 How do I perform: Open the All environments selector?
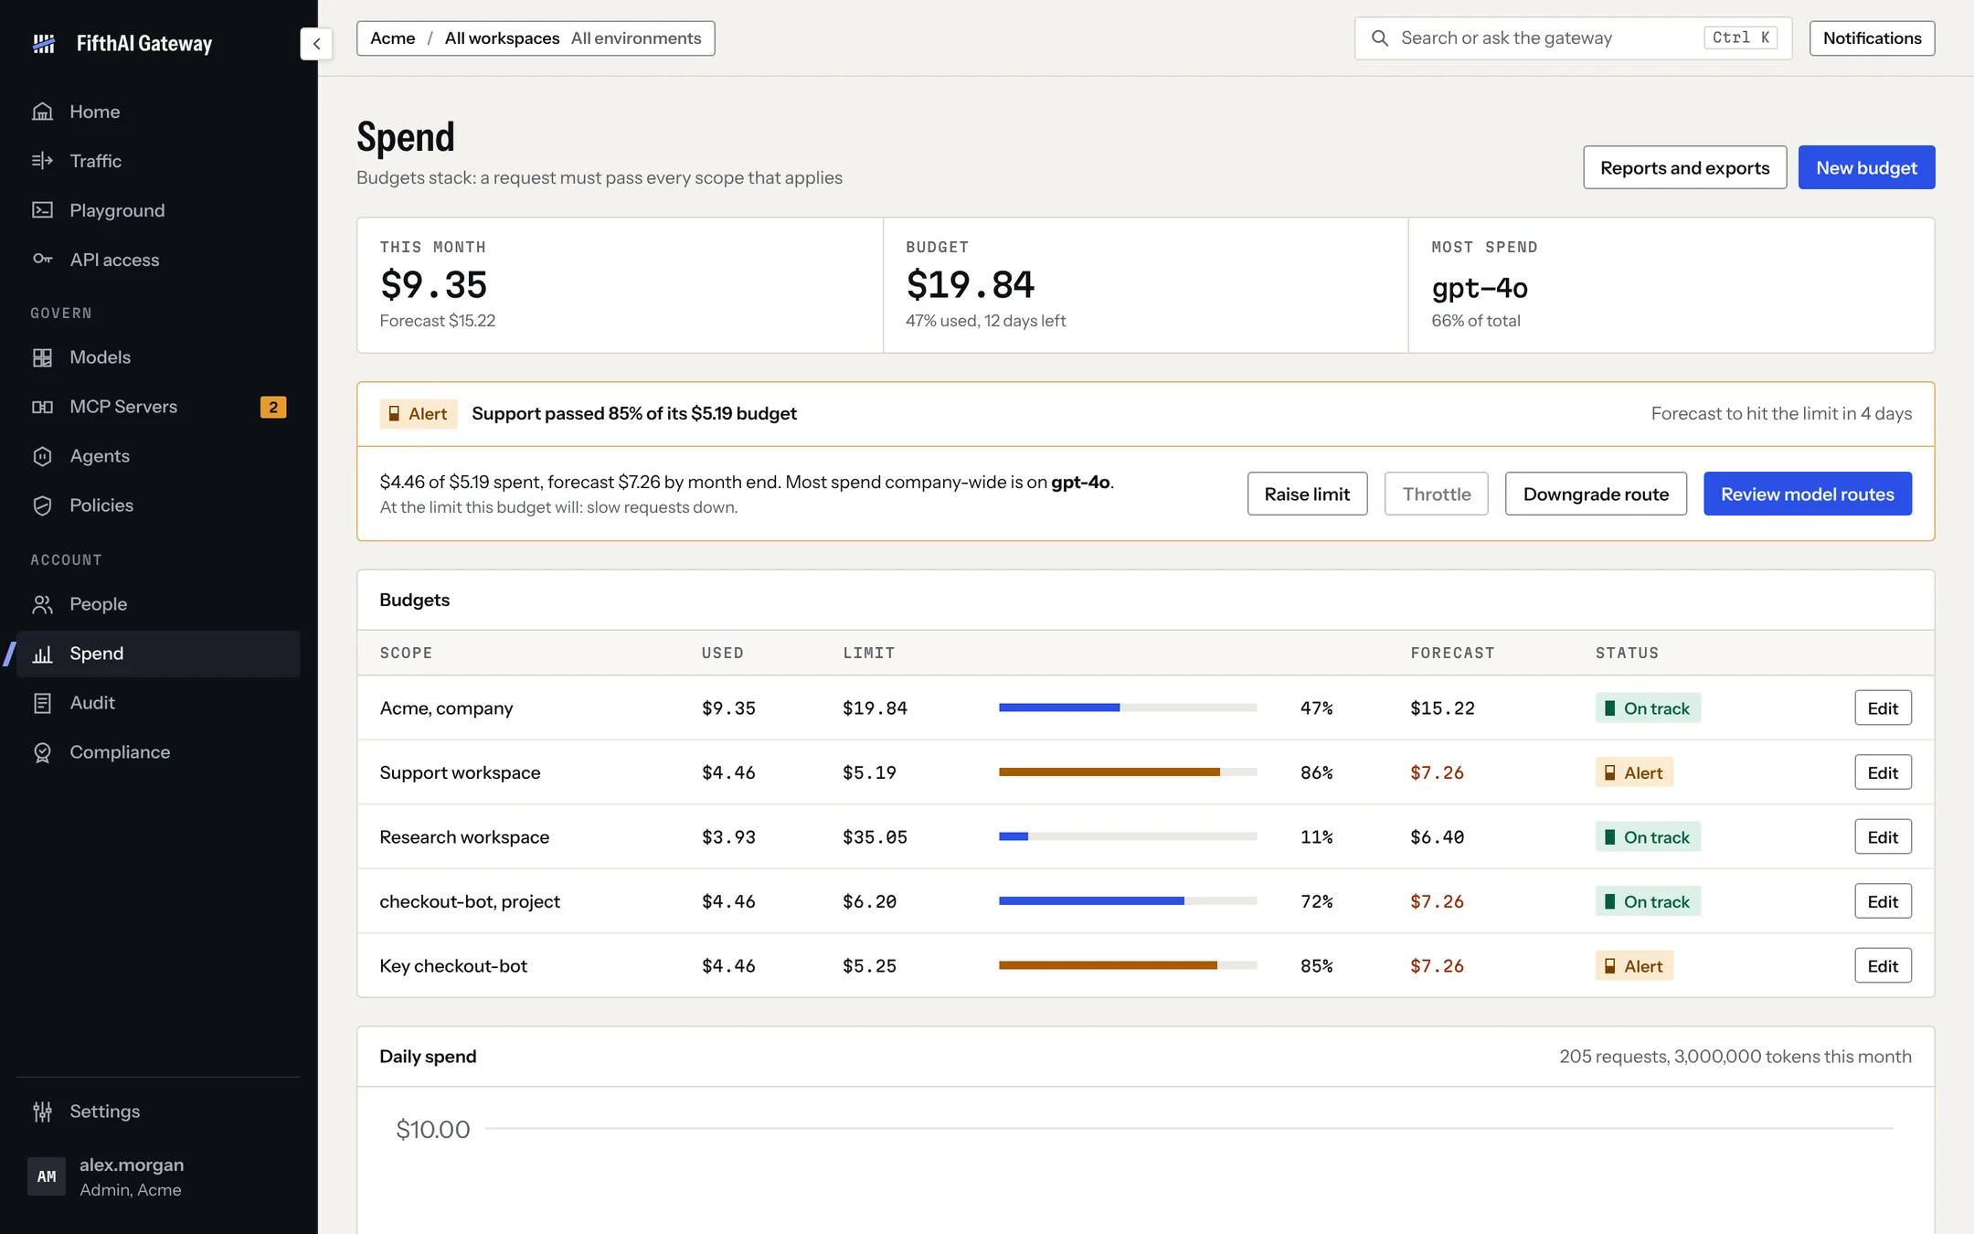(x=636, y=38)
